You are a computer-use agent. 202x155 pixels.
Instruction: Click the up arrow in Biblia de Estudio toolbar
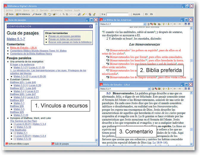tap(164, 89)
